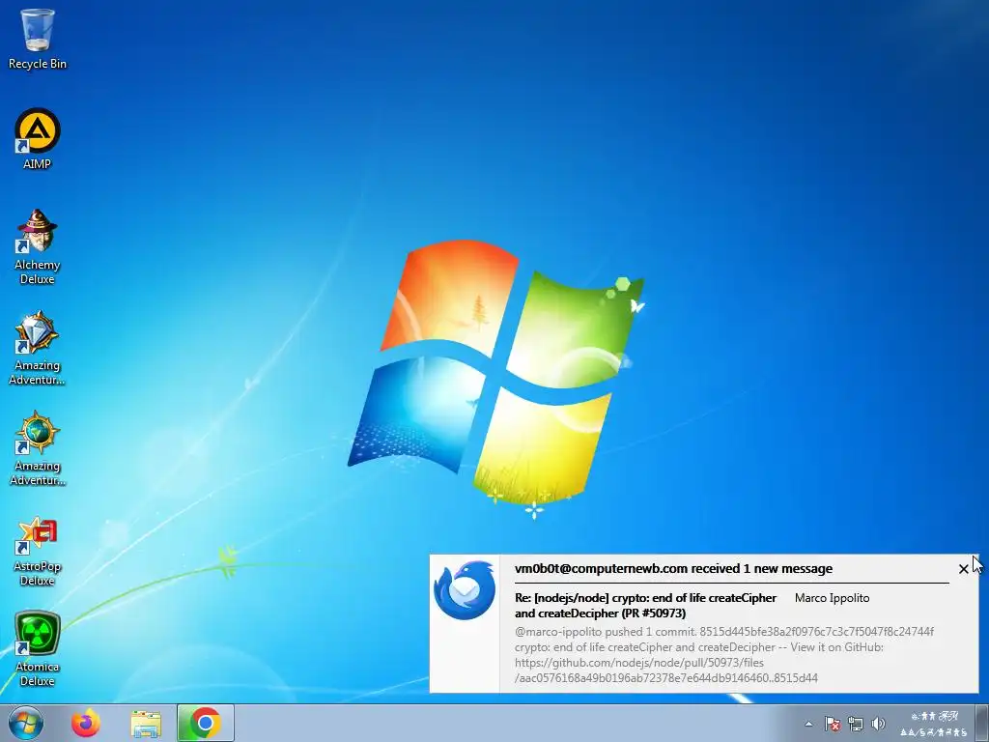Open the Action Center flag icon
This screenshot has height=742, width=989.
coord(832,724)
